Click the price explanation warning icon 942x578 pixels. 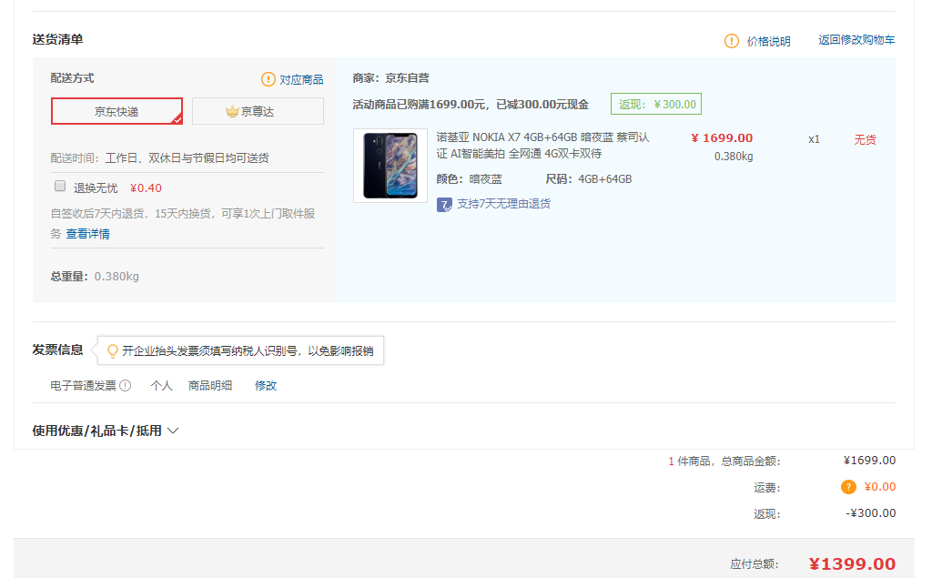[731, 41]
